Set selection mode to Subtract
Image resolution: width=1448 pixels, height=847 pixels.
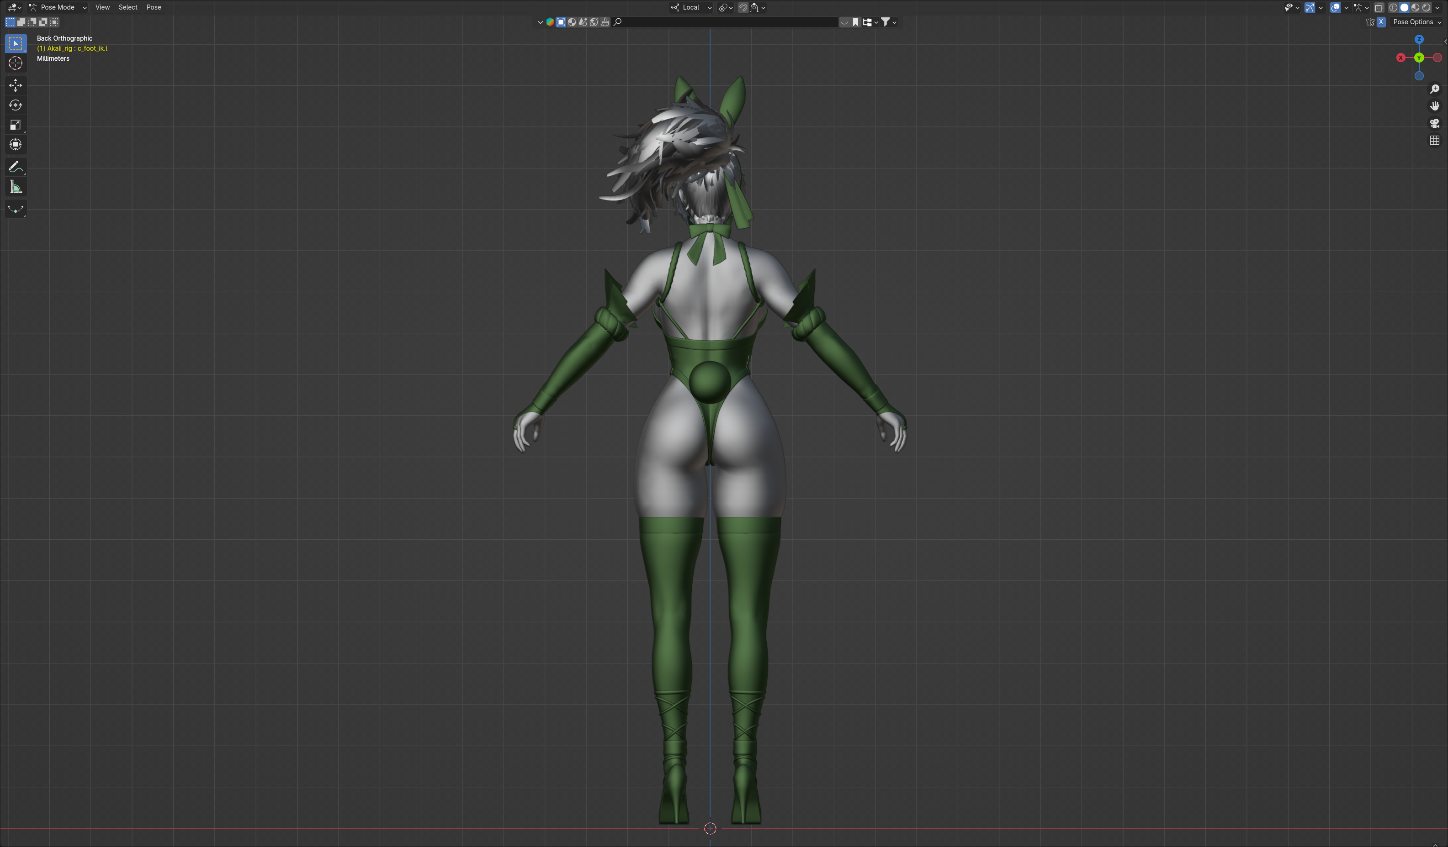click(32, 22)
